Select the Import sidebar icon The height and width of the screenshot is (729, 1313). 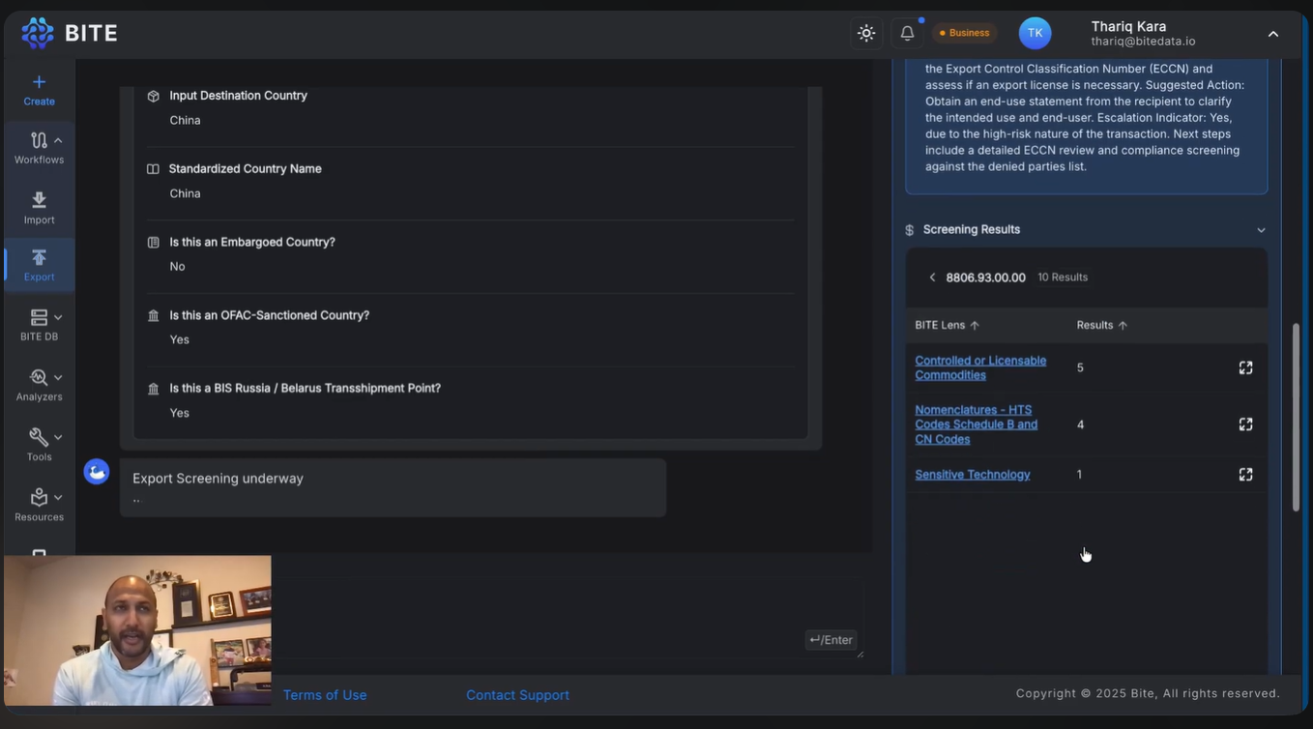pyautogui.click(x=39, y=200)
